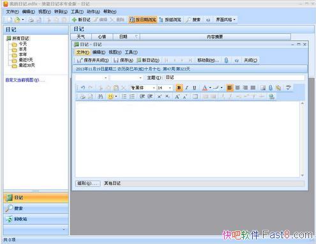Click the attachment paperclip icon beside 移动到
Viewport: 316px width, 244px height.
(x=227, y=61)
